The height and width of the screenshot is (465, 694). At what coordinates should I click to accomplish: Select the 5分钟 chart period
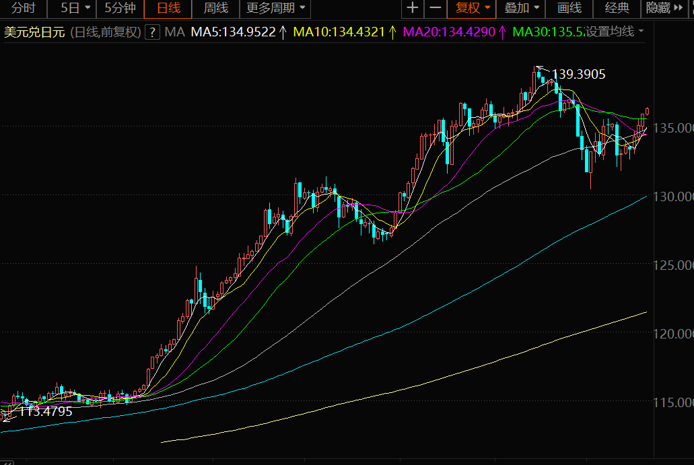(x=120, y=8)
